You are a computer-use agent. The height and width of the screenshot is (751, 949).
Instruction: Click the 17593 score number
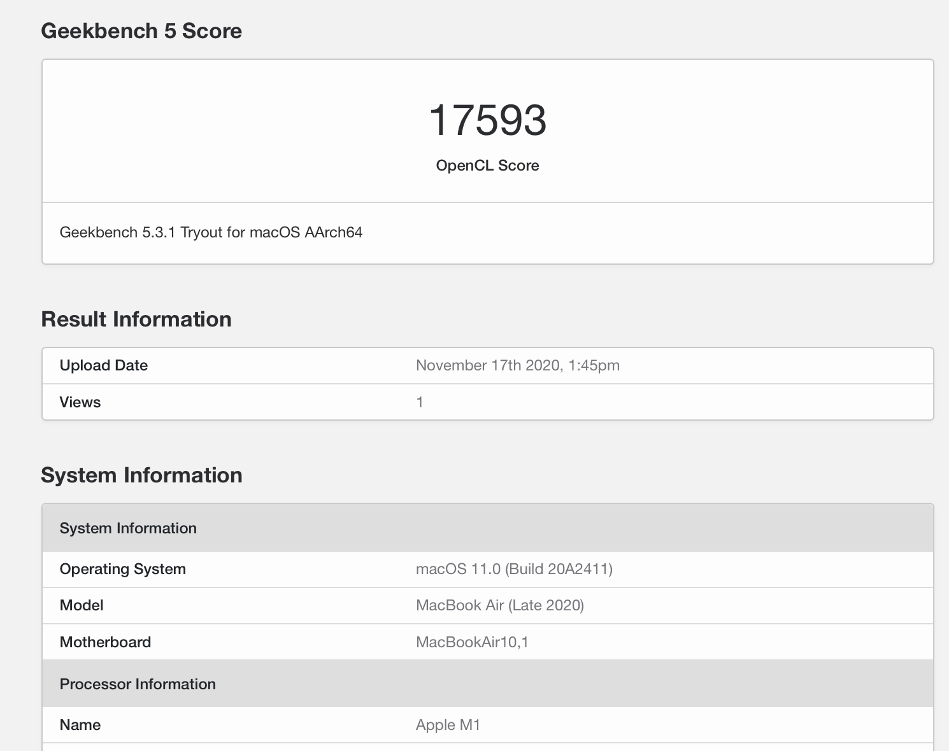(x=487, y=120)
